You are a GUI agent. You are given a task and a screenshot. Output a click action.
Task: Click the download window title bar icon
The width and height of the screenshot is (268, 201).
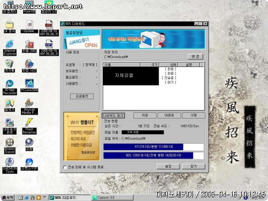[63, 24]
